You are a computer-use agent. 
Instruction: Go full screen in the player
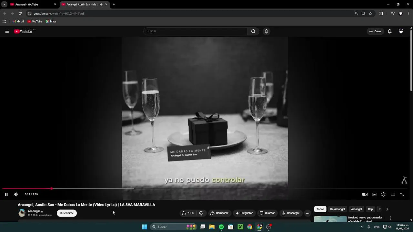pyautogui.click(x=402, y=194)
